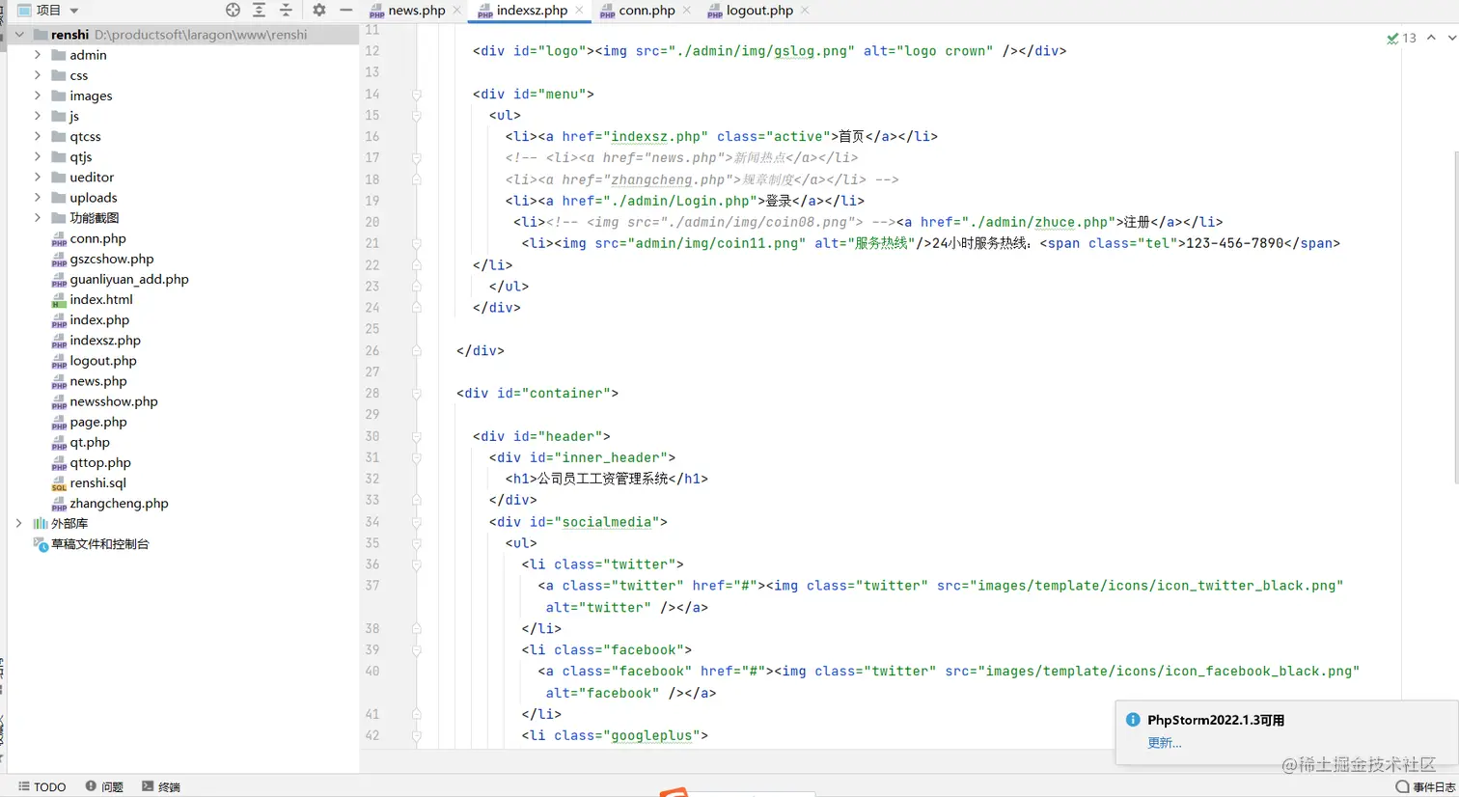Viewport: 1459px width, 797px height.
Task: Expand the uploads folder
Action: pyautogui.click(x=38, y=197)
